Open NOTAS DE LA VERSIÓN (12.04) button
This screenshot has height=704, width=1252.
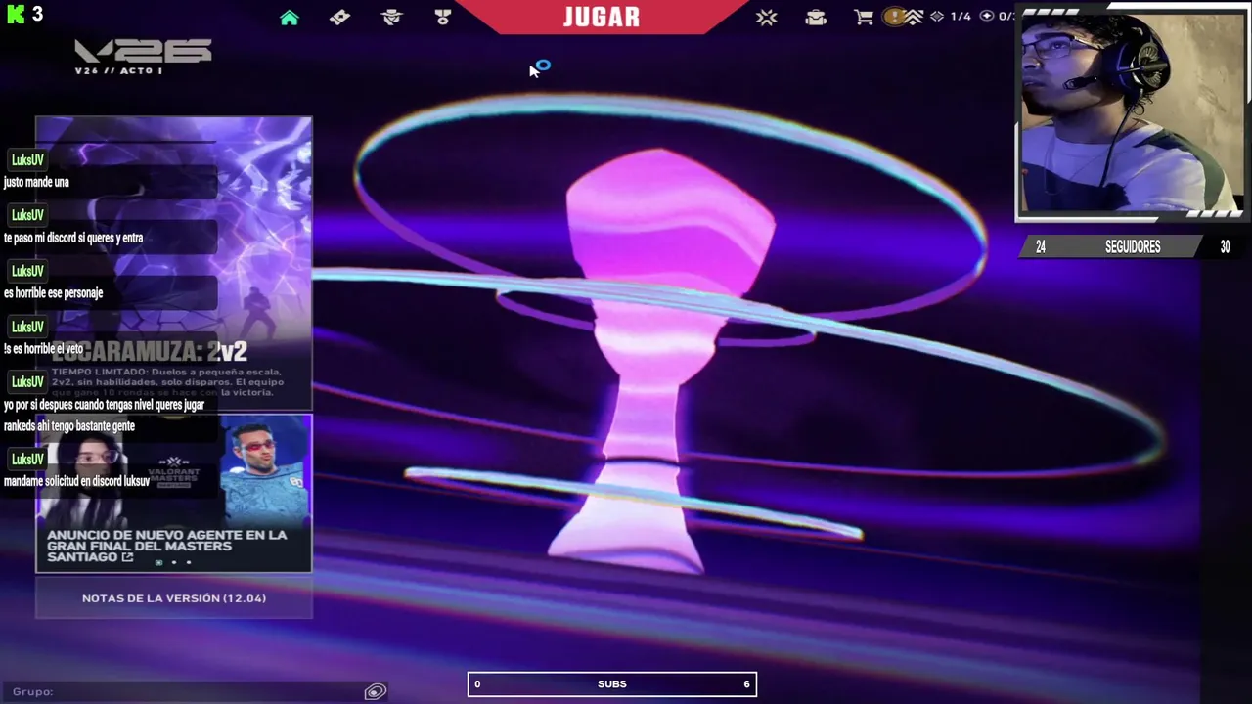pos(174,598)
